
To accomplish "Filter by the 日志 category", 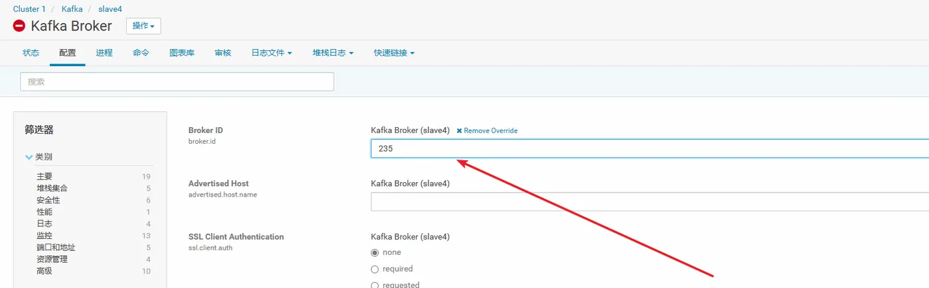I will point(44,224).
